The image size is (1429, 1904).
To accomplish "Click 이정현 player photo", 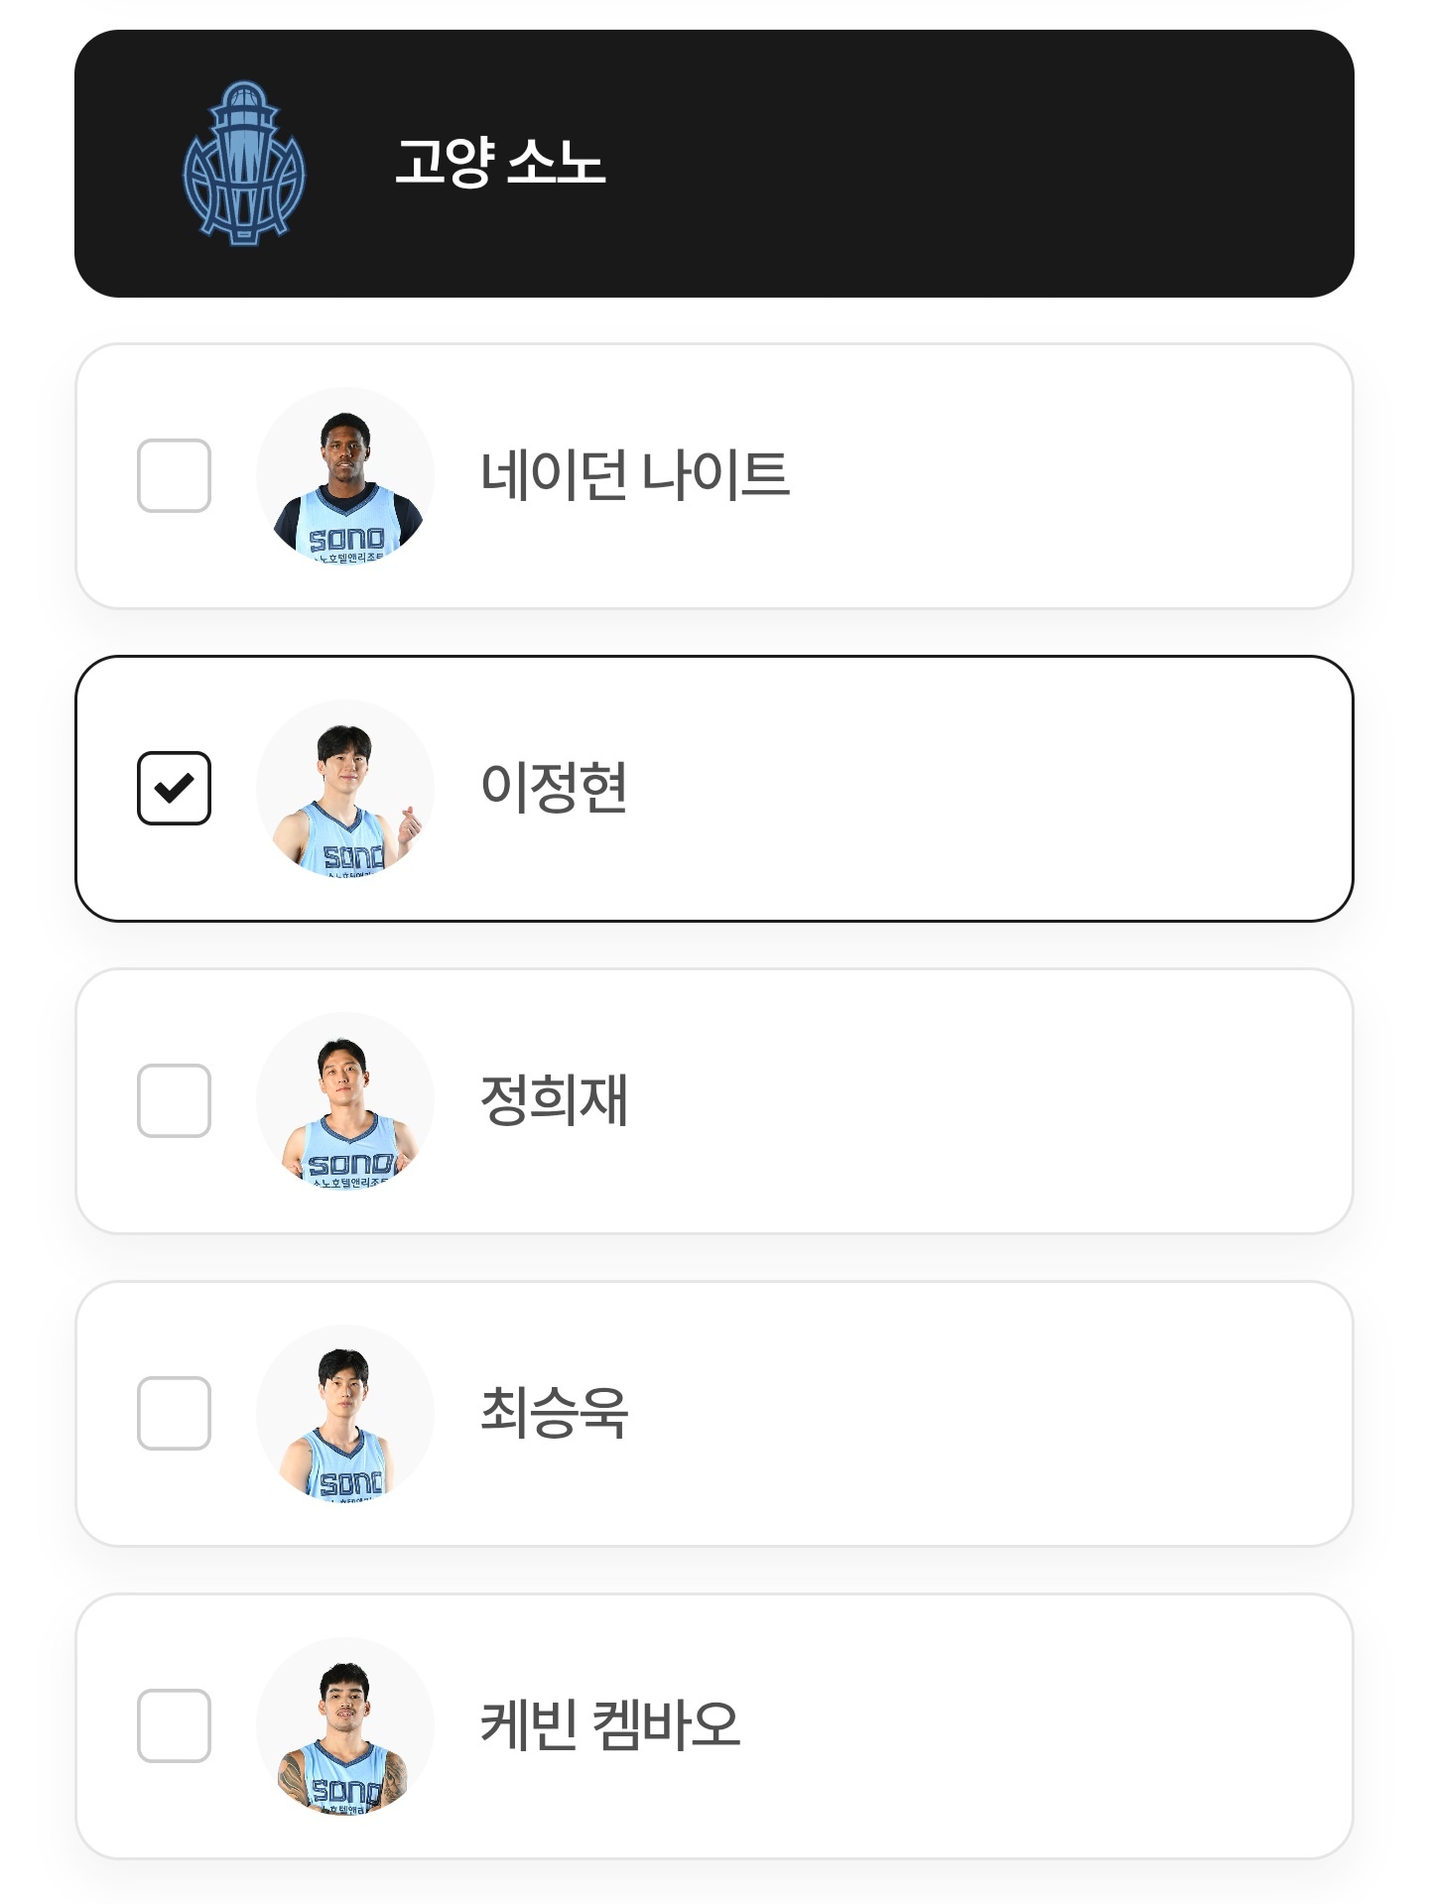I will coord(345,789).
